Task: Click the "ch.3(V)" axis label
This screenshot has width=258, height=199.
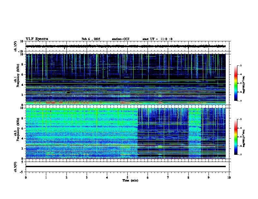Action: tap(16, 167)
